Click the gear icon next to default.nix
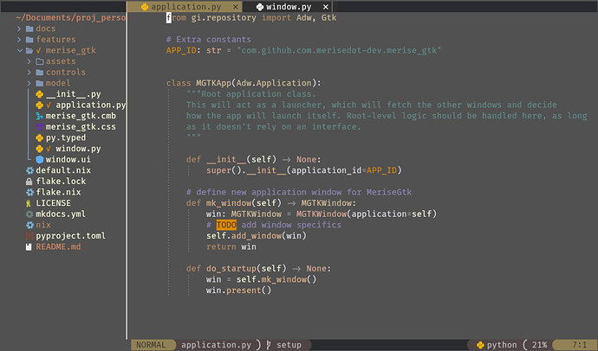Screen dimensions: 598x351 tap(29, 170)
